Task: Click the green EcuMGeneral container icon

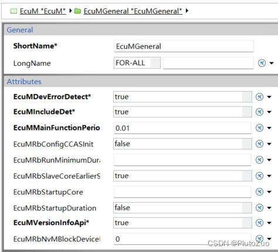Action: [x=77, y=11]
